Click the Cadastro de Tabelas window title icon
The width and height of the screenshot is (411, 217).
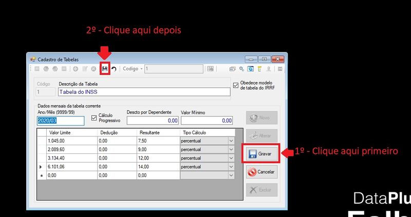click(x=33, y=60)
